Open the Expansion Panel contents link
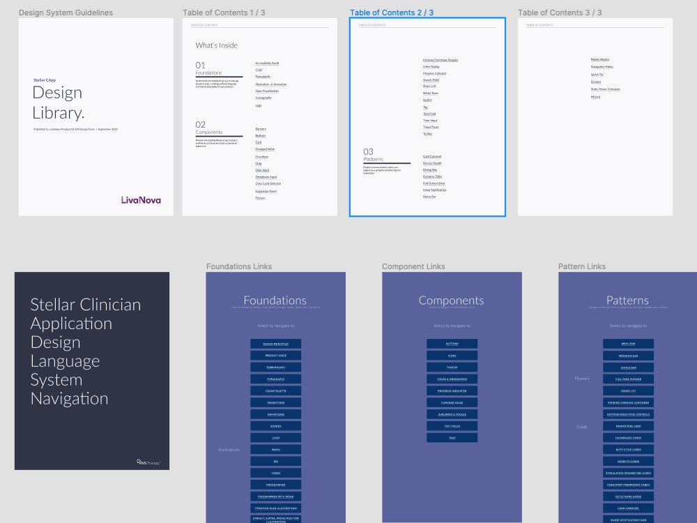The height and width of the screenshot is (523, 697). 266,191
